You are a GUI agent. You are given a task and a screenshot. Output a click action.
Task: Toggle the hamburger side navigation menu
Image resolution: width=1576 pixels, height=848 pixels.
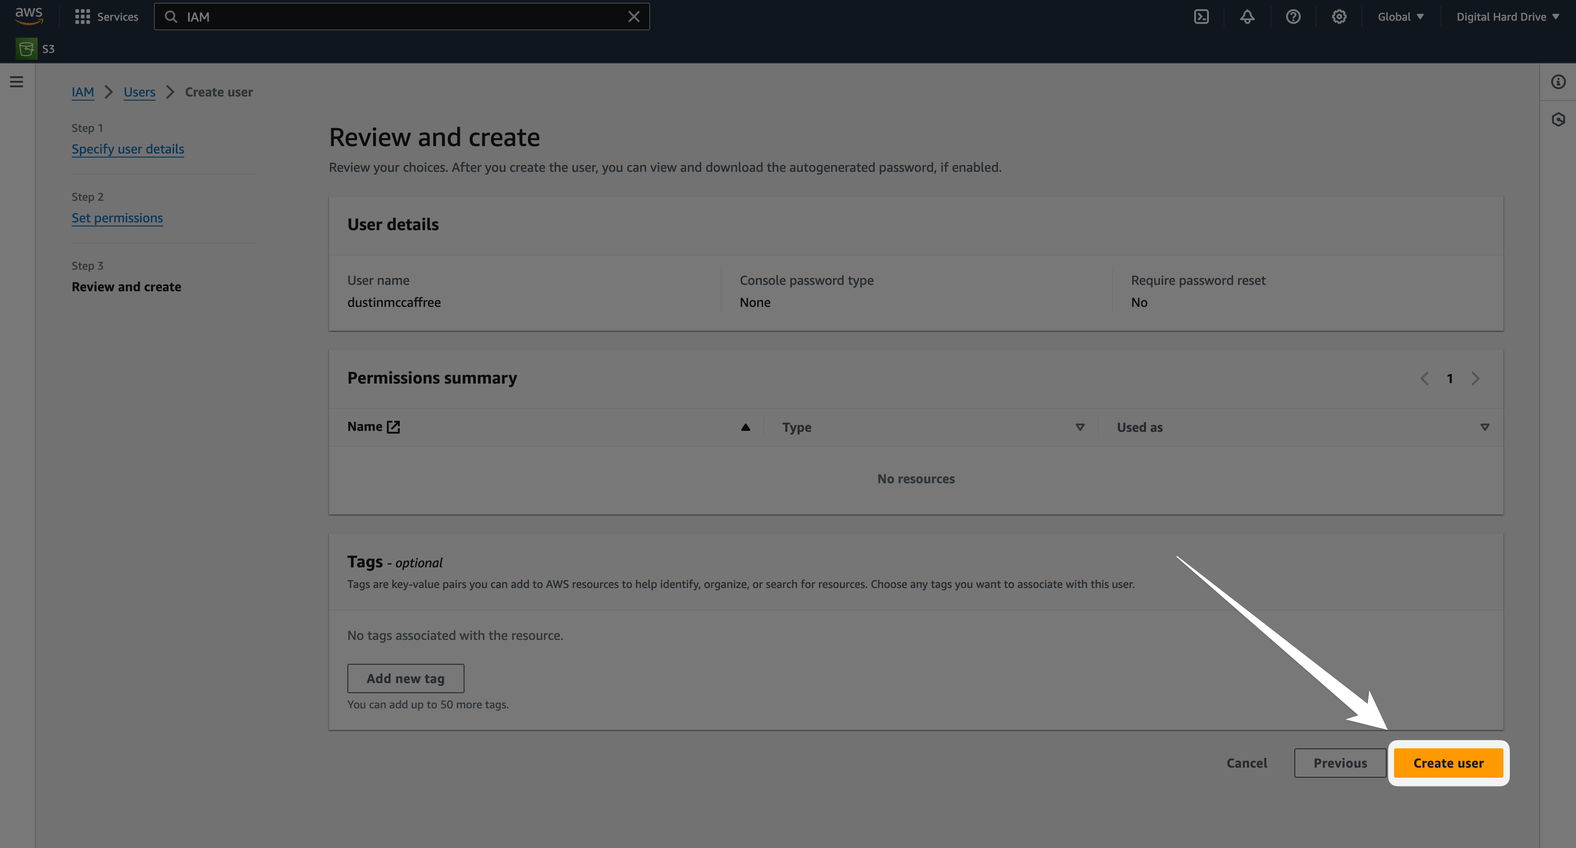coord(17,81)
